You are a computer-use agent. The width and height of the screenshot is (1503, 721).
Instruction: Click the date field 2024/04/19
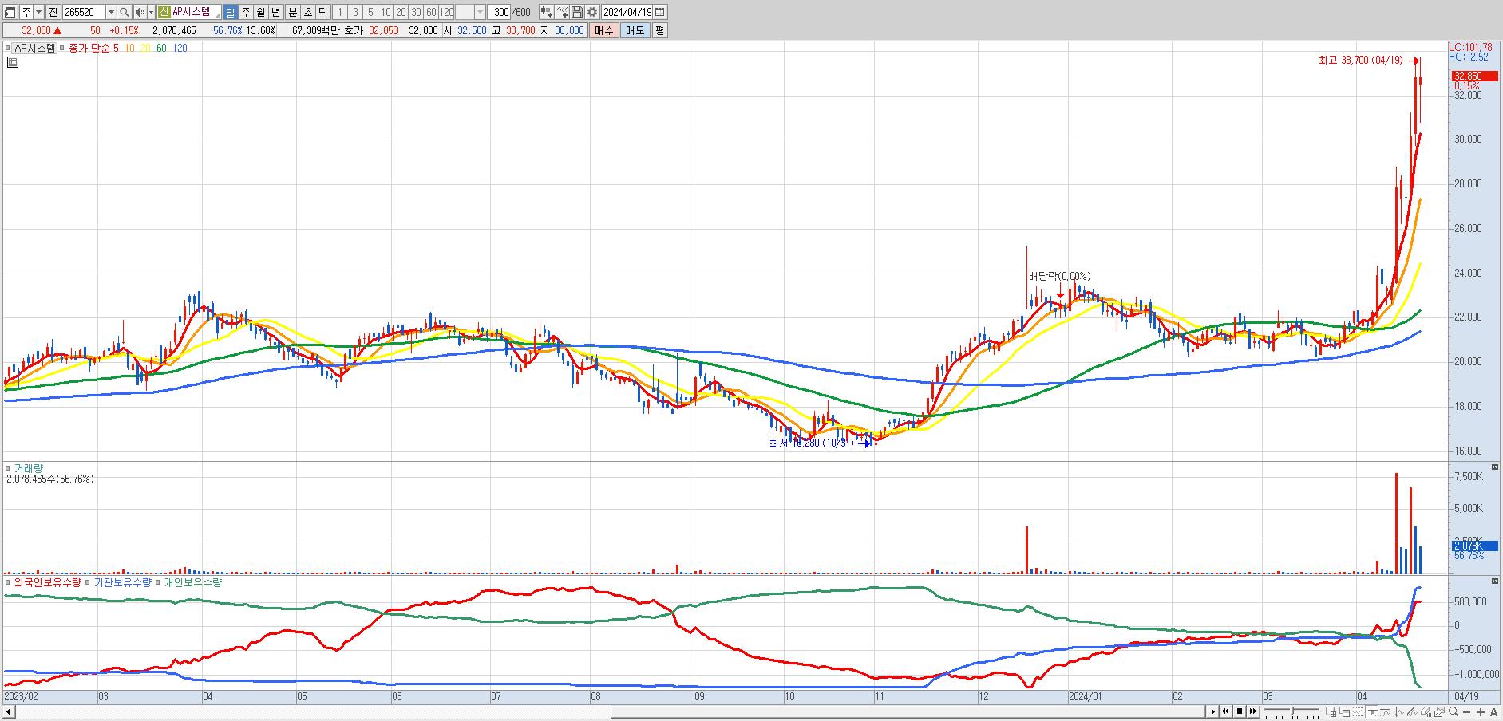(627, 12)
